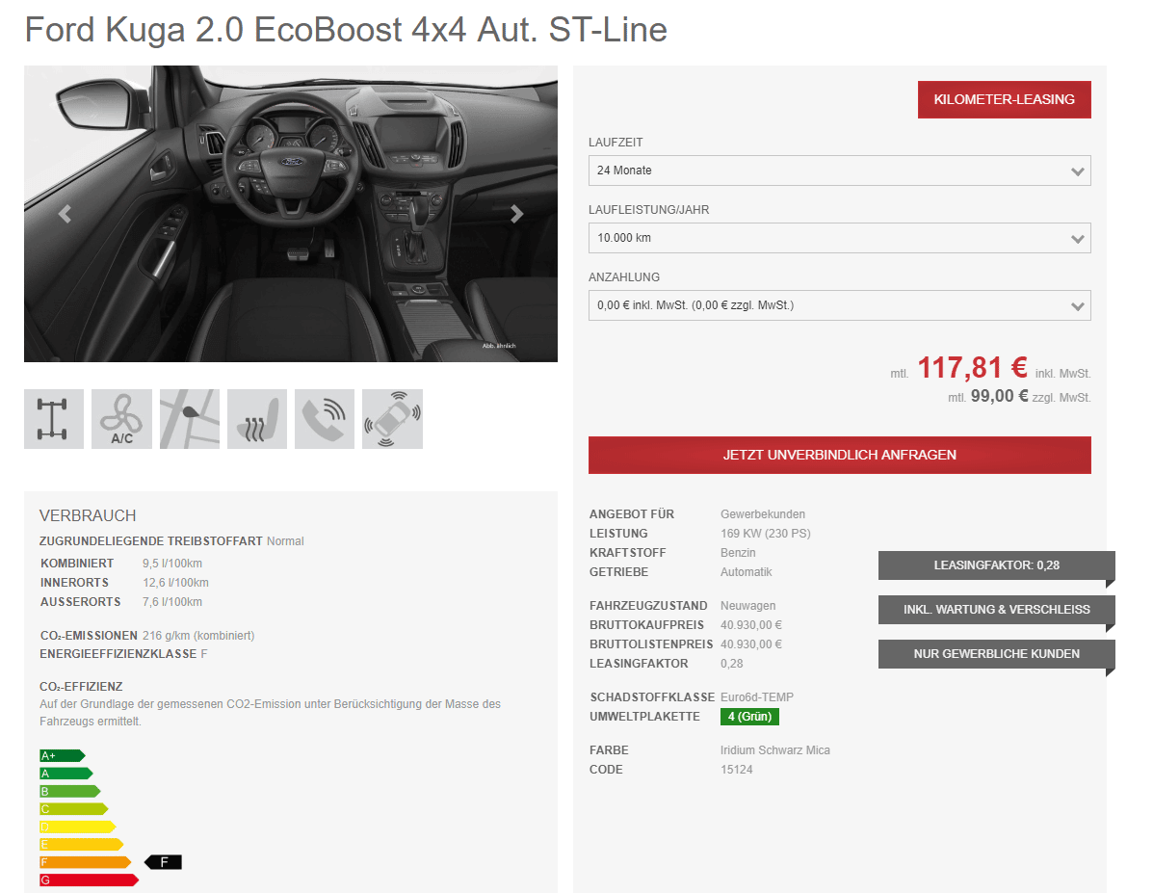1153x893 pixels.
Task: Open the Anzahlung 0,00 € dropdown
Action: point(840,305)
